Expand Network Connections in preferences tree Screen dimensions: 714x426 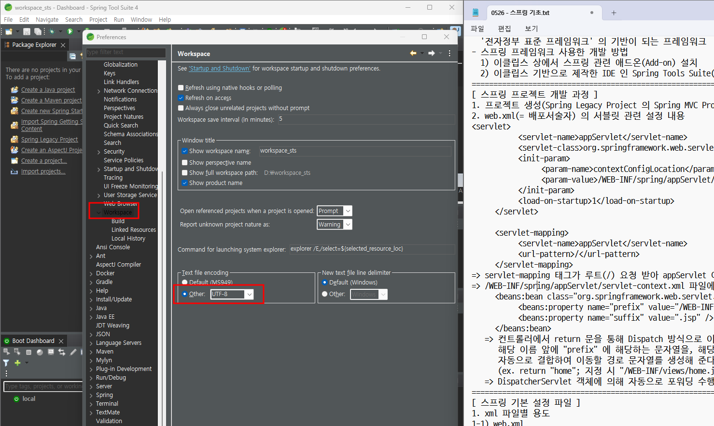[99, 91]
